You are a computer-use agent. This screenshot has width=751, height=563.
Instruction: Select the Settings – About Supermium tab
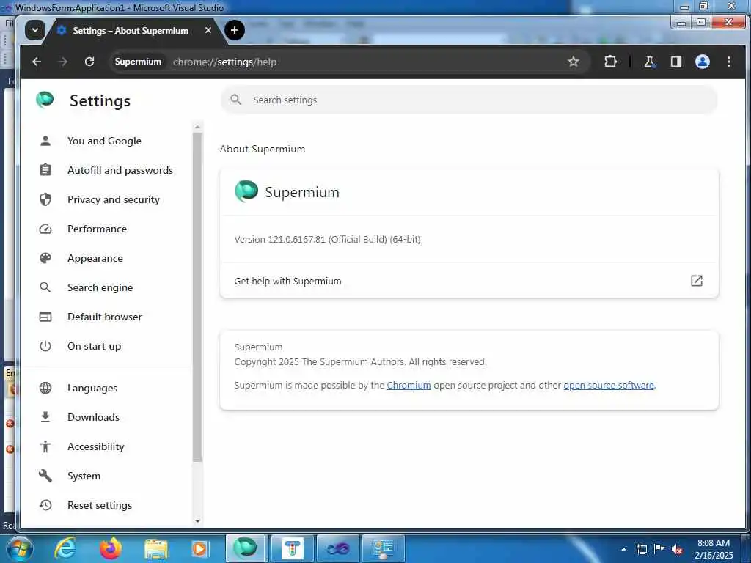[x=131, y=31]
